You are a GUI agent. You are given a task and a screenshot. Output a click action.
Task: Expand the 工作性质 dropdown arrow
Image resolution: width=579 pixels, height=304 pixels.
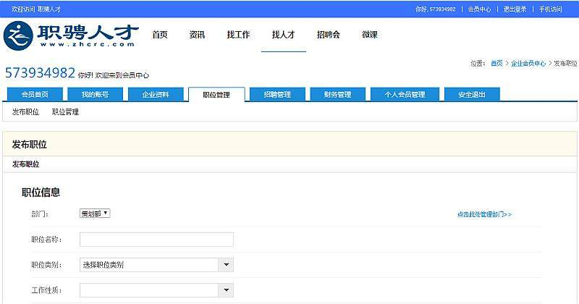(227, 290)
